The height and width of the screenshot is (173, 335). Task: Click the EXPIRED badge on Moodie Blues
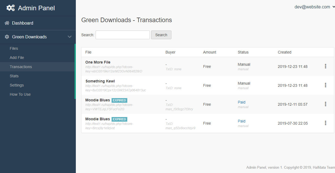click(x=119, y=100)
